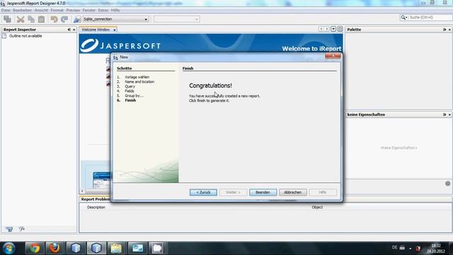Click the Paste clipboard toolbar icon
453x255 pixels.
tap(41, 19)
